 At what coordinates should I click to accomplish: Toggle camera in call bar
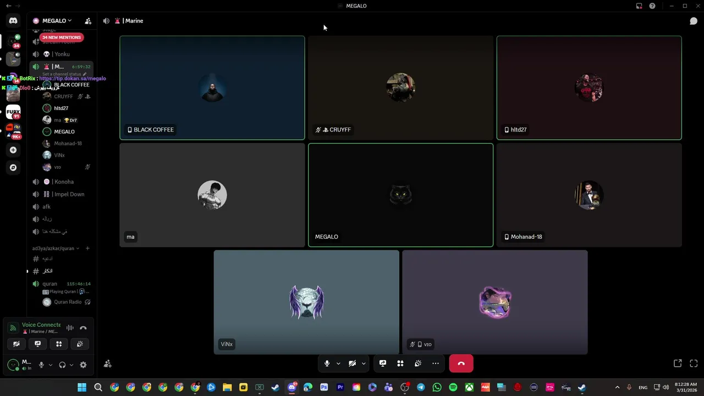pos(353,364)
